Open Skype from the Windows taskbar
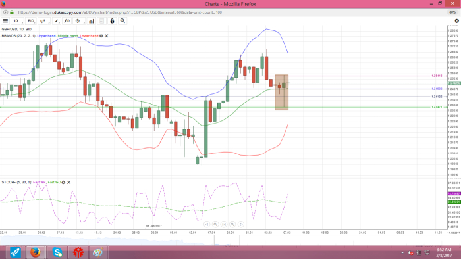Screen dimensions: 461x259 pos(57,252)
